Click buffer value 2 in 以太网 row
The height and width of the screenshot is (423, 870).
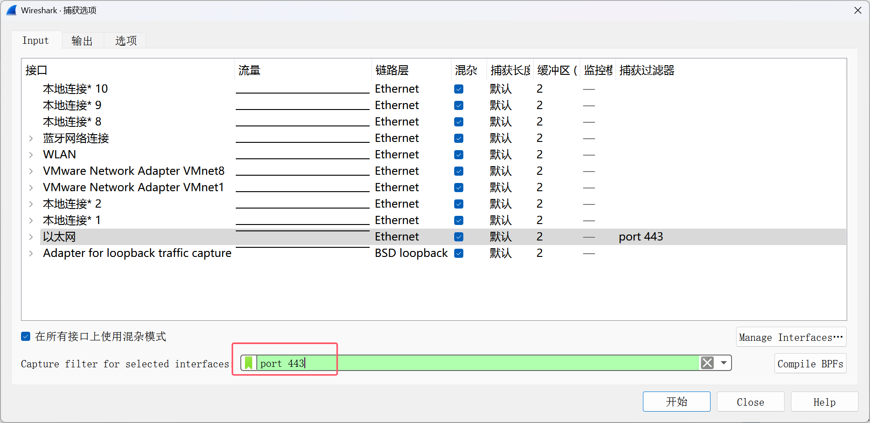(540, 237)
